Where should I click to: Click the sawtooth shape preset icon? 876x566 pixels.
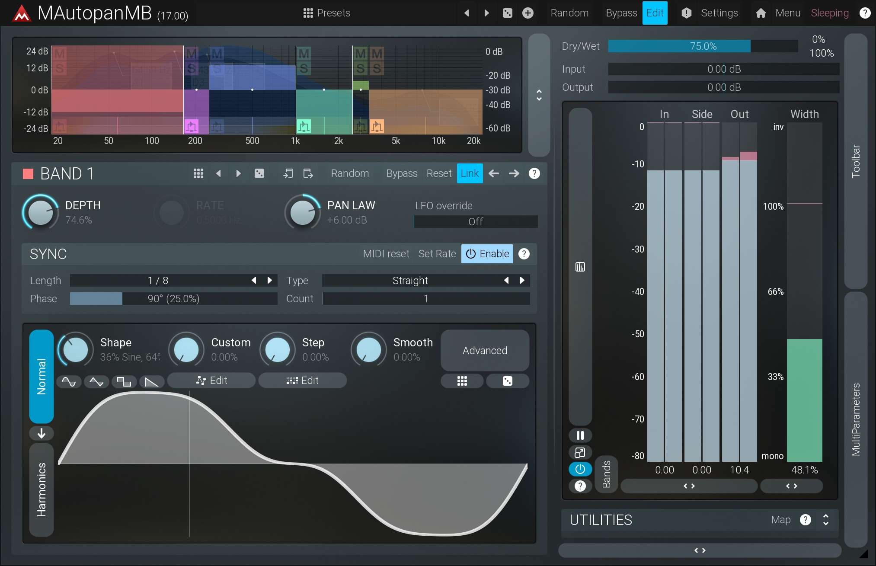151,381
